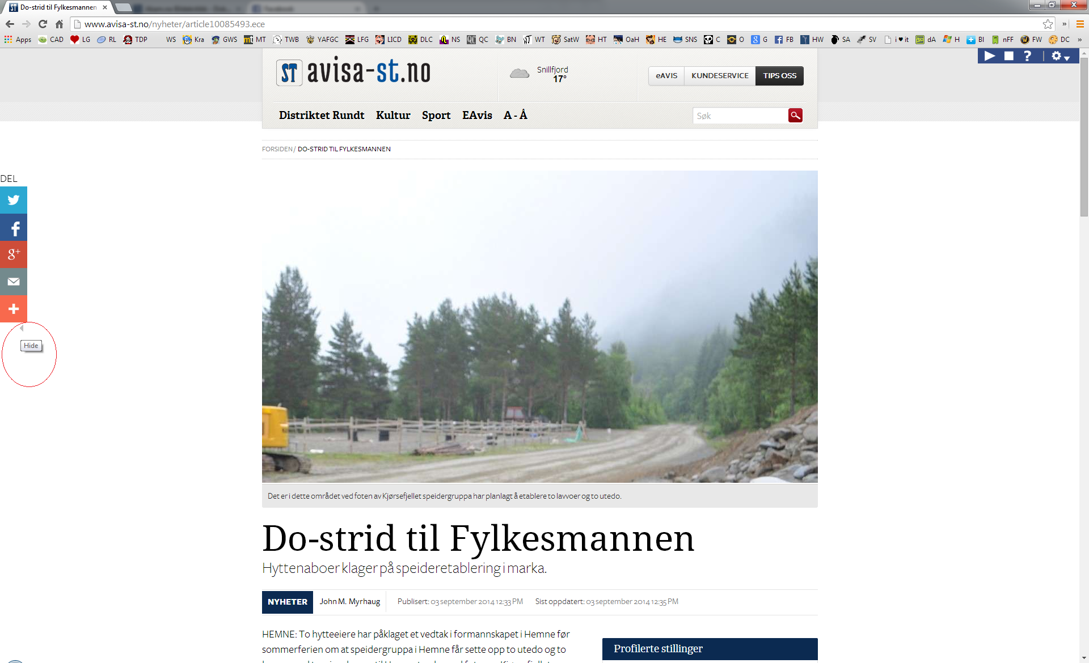
Task: Open EAvis nav menu item
Action: 477,115
